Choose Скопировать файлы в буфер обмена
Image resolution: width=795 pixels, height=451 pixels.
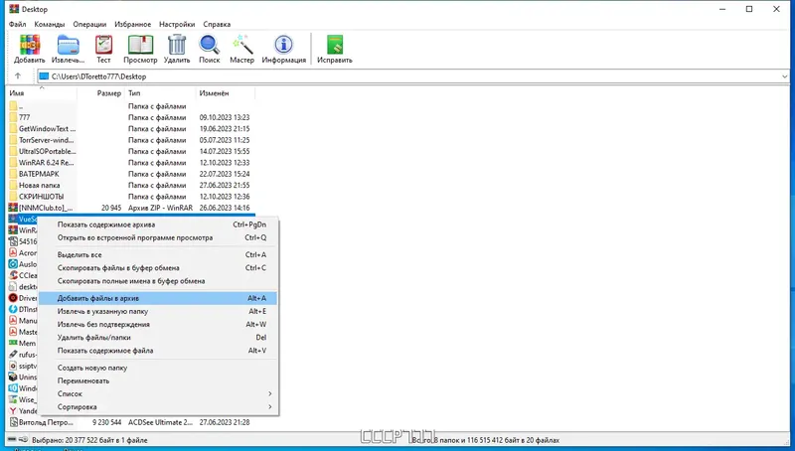pyautogui.click(x=158, y=268)
